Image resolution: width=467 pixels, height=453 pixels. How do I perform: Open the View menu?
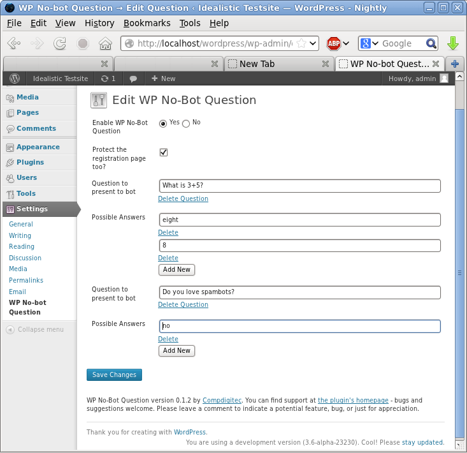65,23
